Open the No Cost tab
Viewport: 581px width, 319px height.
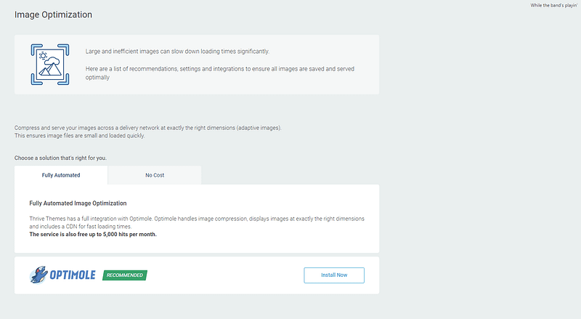pos(155,175)
